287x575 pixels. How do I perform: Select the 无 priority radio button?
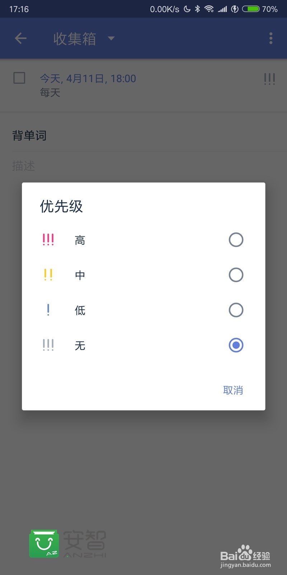tap(236, 345)
